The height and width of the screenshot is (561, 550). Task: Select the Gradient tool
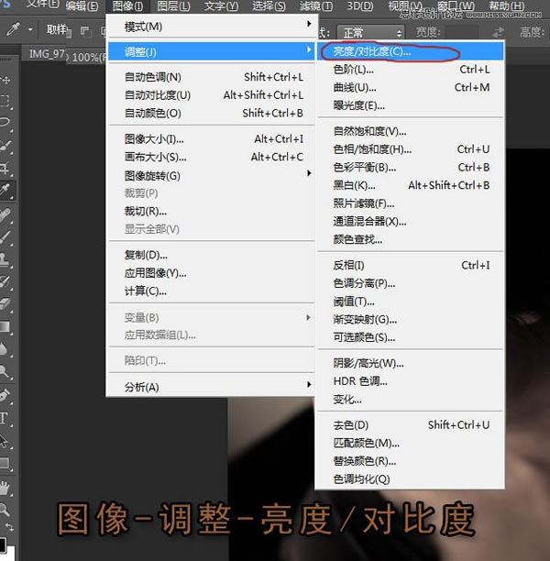[x=5, y=326]
